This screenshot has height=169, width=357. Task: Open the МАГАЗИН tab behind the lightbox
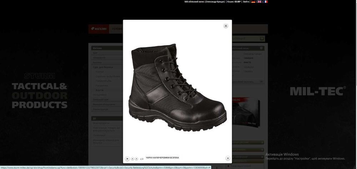[99, 29]
